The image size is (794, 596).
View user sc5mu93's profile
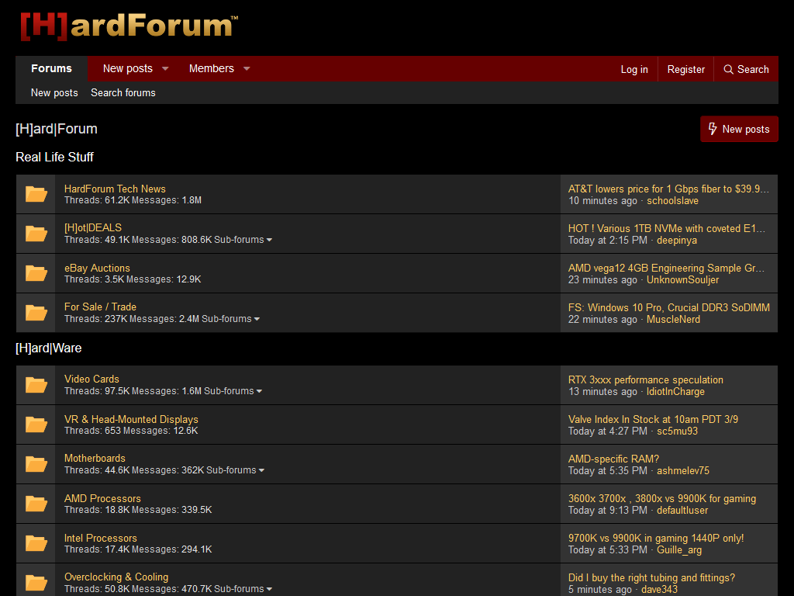click(678, 431)
